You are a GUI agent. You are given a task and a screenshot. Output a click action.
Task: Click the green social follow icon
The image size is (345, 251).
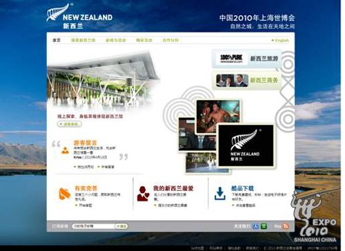coord(264,226)
